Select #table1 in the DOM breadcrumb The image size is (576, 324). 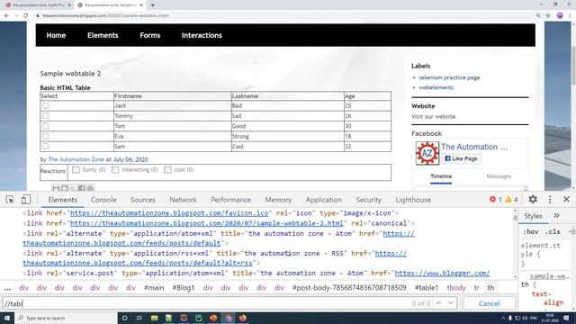427,288
